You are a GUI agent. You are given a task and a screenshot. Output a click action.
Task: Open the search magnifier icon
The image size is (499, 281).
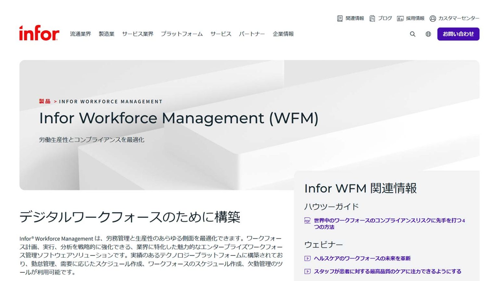[413, 34]
